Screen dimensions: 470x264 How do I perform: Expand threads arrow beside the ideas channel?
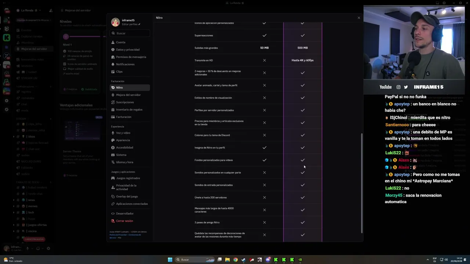[x=14, y=136]
